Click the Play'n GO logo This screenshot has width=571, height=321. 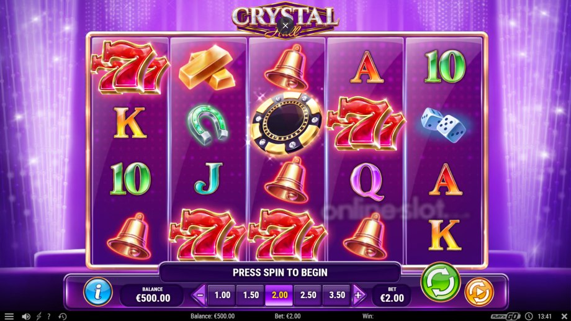click(505, 316)
